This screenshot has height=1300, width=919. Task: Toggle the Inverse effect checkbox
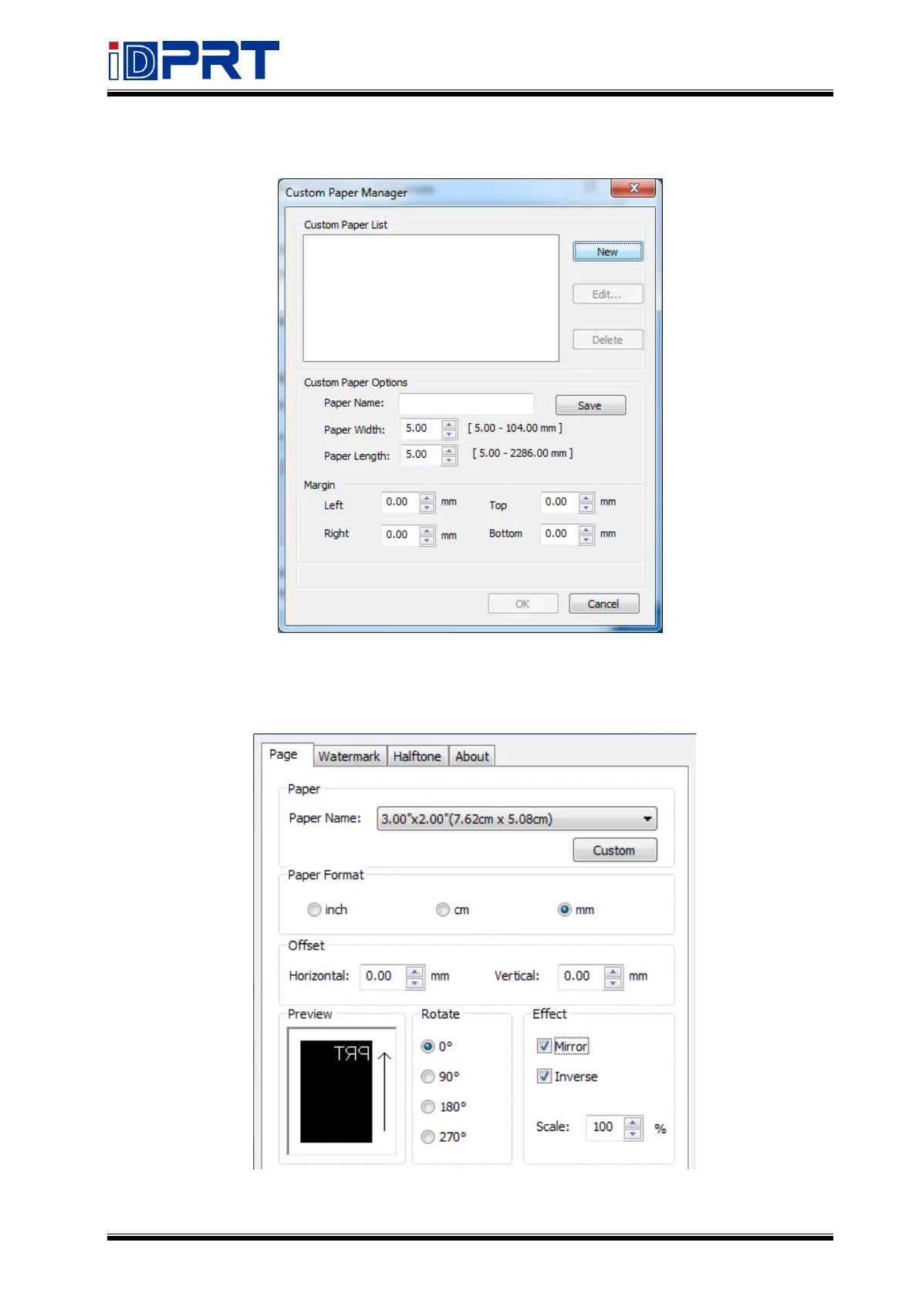point(544,1076)
